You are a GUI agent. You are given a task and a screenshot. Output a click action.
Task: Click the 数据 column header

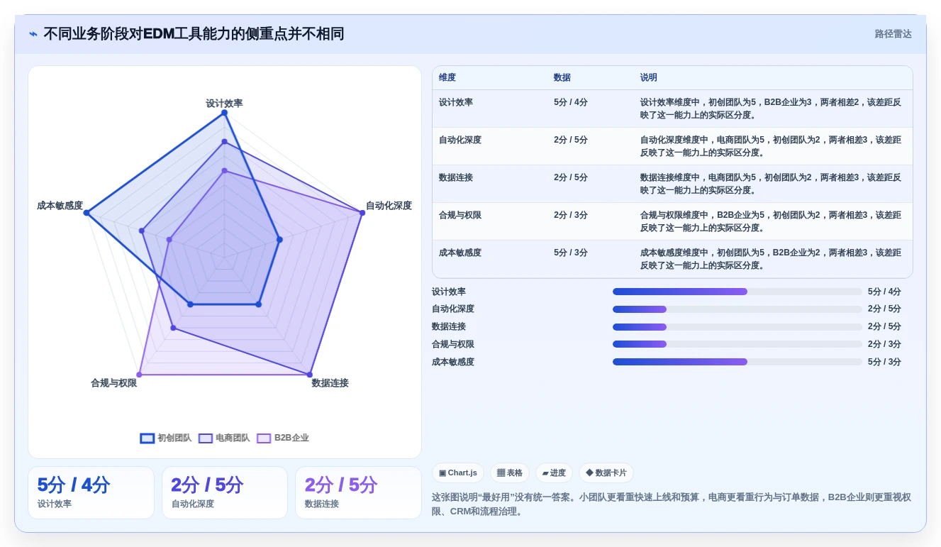coord(562,77)
